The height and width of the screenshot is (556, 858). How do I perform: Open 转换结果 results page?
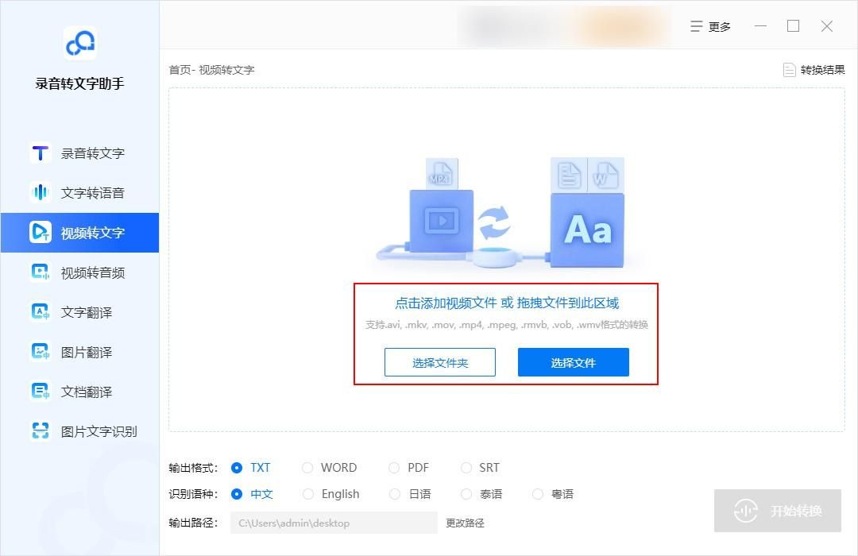[814, 70]
